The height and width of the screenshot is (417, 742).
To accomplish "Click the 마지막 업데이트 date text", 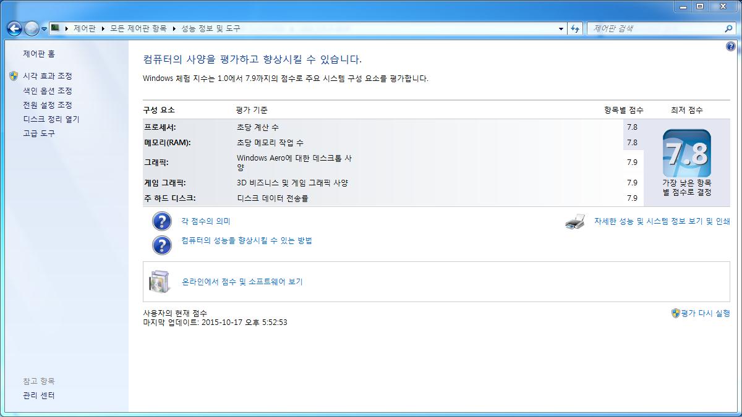I will tap(215, 322).
